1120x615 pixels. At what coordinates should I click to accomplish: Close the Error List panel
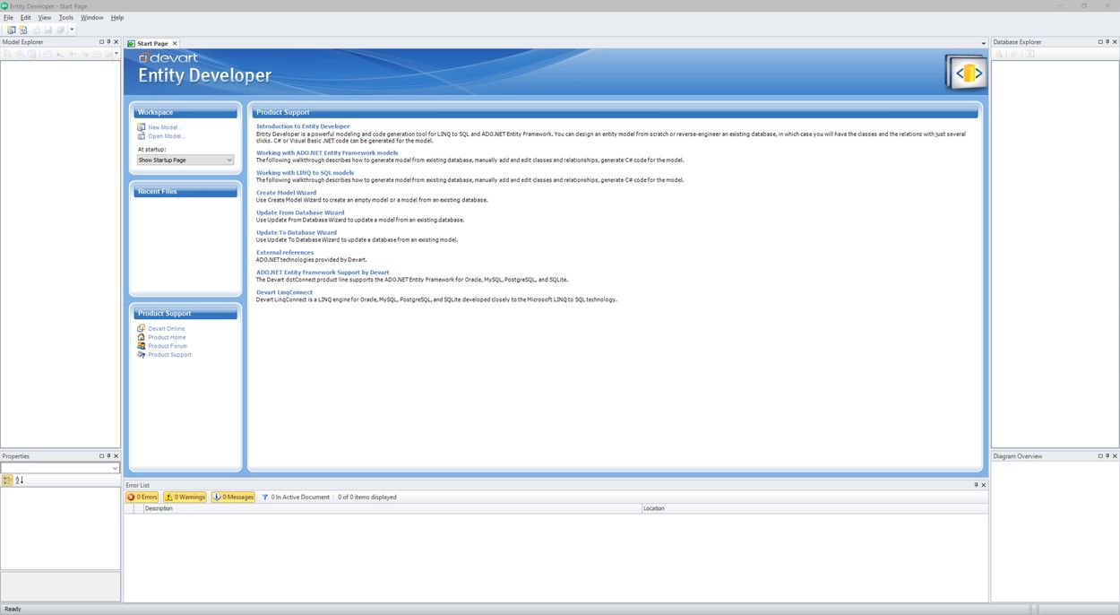pyautogui.click(x=984, y=485)
